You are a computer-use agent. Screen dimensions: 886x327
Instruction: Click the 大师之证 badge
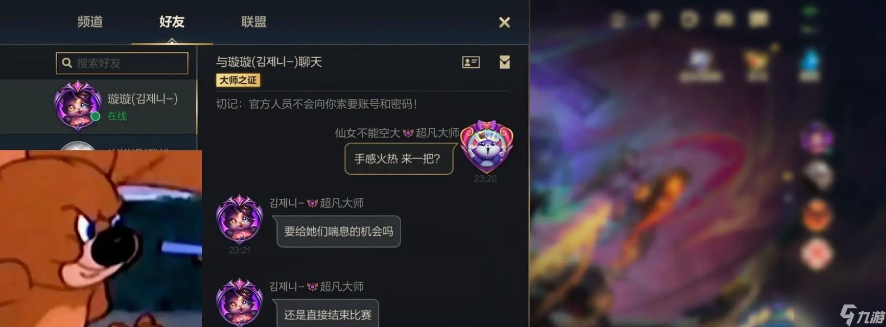point(238,80)
